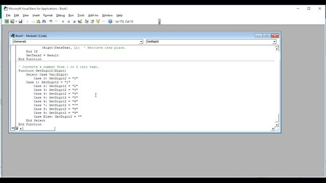Click the 'Case 3: GetDigit2' code line

[x=56, y=90]
